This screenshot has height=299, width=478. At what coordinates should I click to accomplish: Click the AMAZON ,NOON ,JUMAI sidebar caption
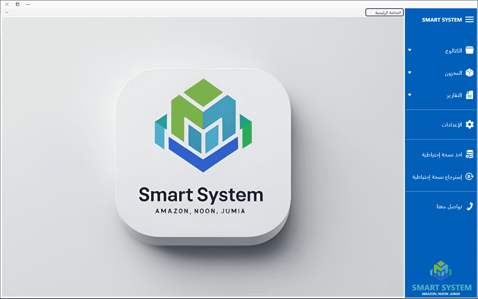pos(441,294)
